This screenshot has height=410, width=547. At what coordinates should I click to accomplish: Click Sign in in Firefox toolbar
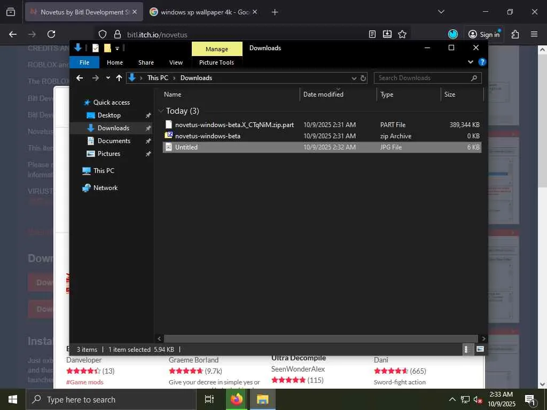point(484,34)
